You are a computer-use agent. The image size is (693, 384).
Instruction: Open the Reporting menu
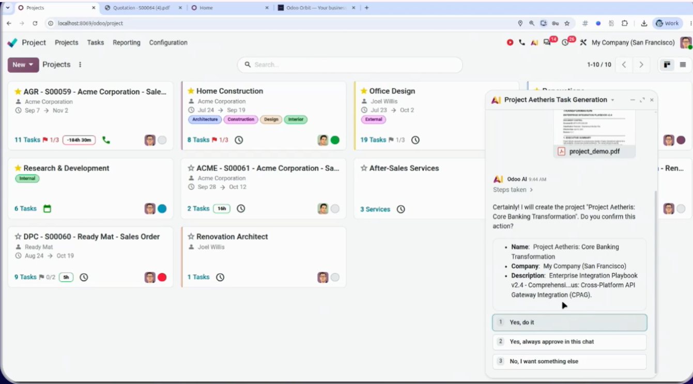tap(127, 43)
